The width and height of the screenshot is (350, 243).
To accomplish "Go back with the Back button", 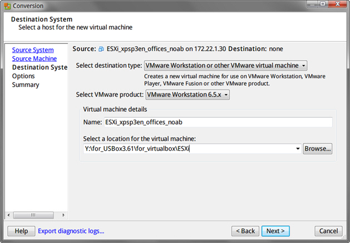I will (245, 231).
